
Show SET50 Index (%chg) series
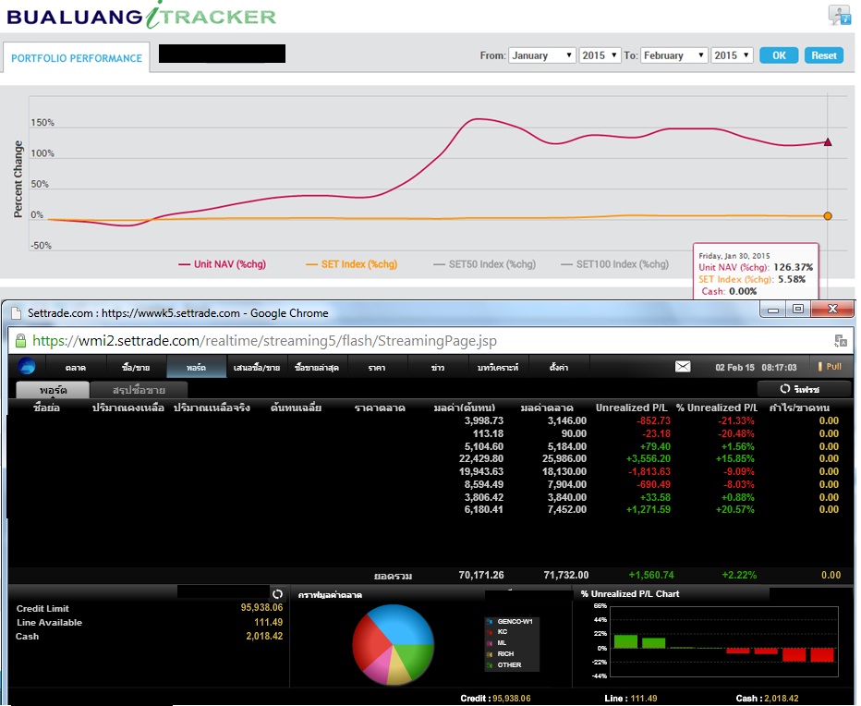484,264
